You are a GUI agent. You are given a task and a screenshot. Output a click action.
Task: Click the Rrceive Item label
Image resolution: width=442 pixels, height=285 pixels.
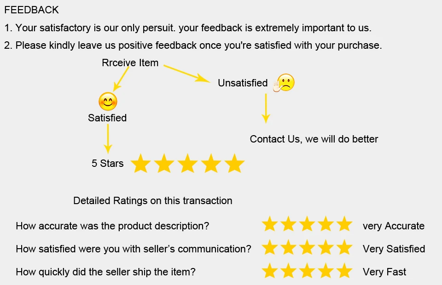(130, 63)
